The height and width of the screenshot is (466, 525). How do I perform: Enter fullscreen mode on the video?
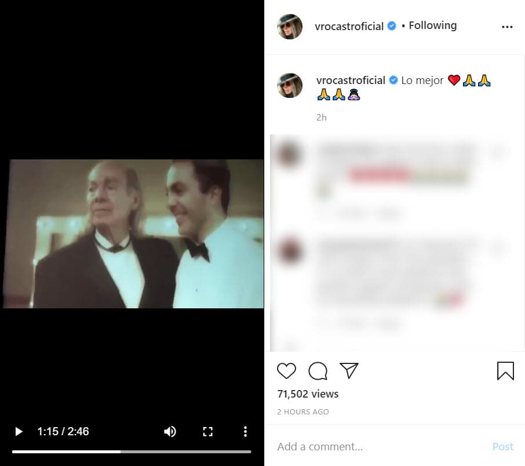(207, 431)
